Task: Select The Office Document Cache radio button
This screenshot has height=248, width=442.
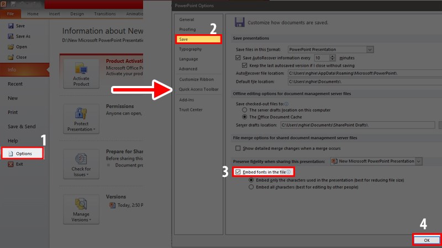Action: pos(244,117)
